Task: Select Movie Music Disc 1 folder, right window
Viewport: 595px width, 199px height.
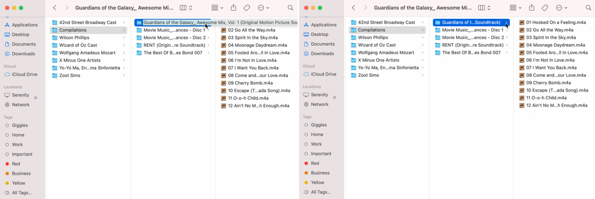Action: 471,30
